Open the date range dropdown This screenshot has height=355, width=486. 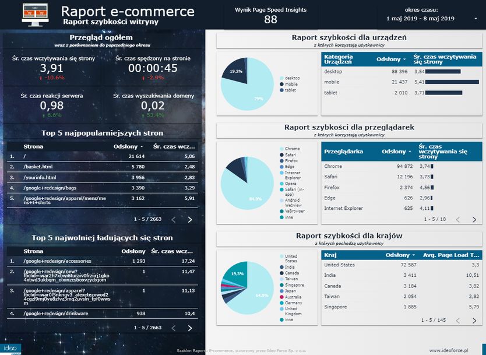(476, 19)
